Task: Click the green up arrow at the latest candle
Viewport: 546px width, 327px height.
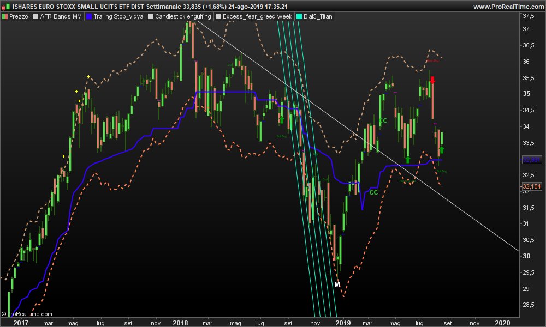Action: (x=442, y=150)
